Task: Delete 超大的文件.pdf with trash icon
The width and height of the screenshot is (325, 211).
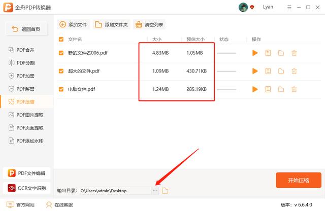Action: pos(294,71)
